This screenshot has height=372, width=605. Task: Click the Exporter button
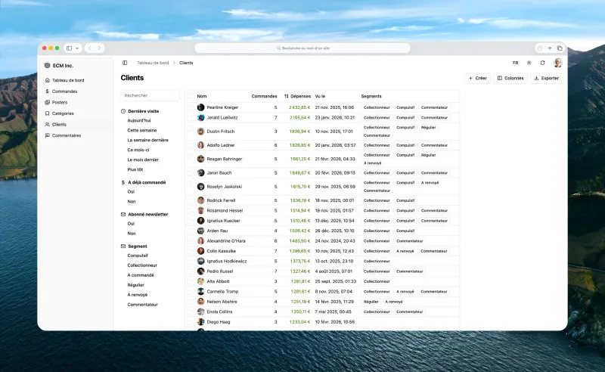coord(546,78)
